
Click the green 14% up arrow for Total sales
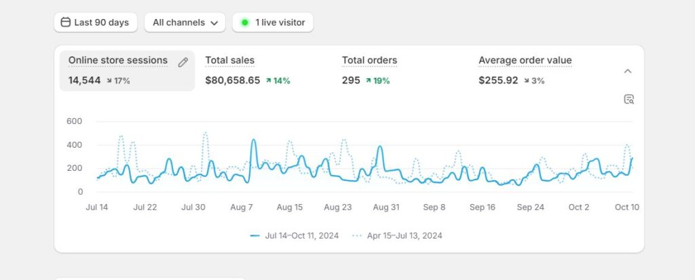pyautogui.click(x=269, y=81)
